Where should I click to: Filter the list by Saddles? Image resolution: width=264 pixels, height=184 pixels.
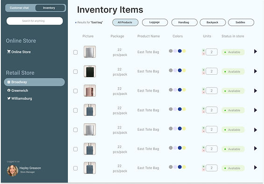click(241, 22)
